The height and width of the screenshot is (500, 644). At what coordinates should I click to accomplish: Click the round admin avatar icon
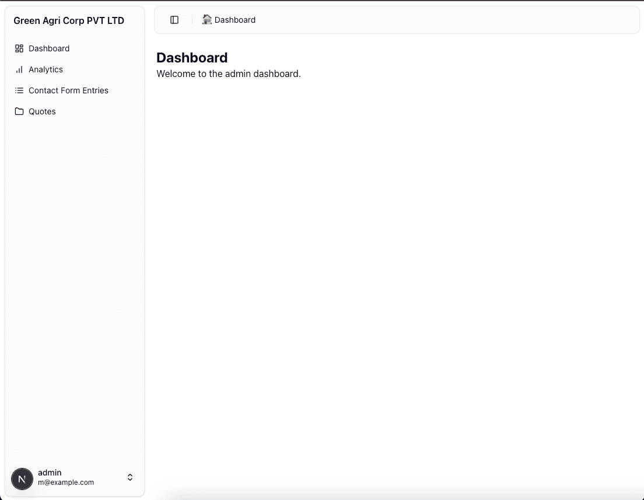[x=22, y=479]
